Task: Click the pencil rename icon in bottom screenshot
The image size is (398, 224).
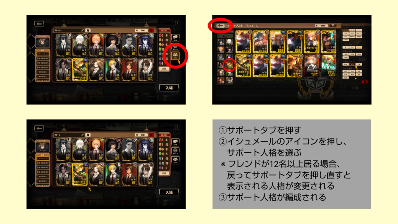Action: point(82,135)
